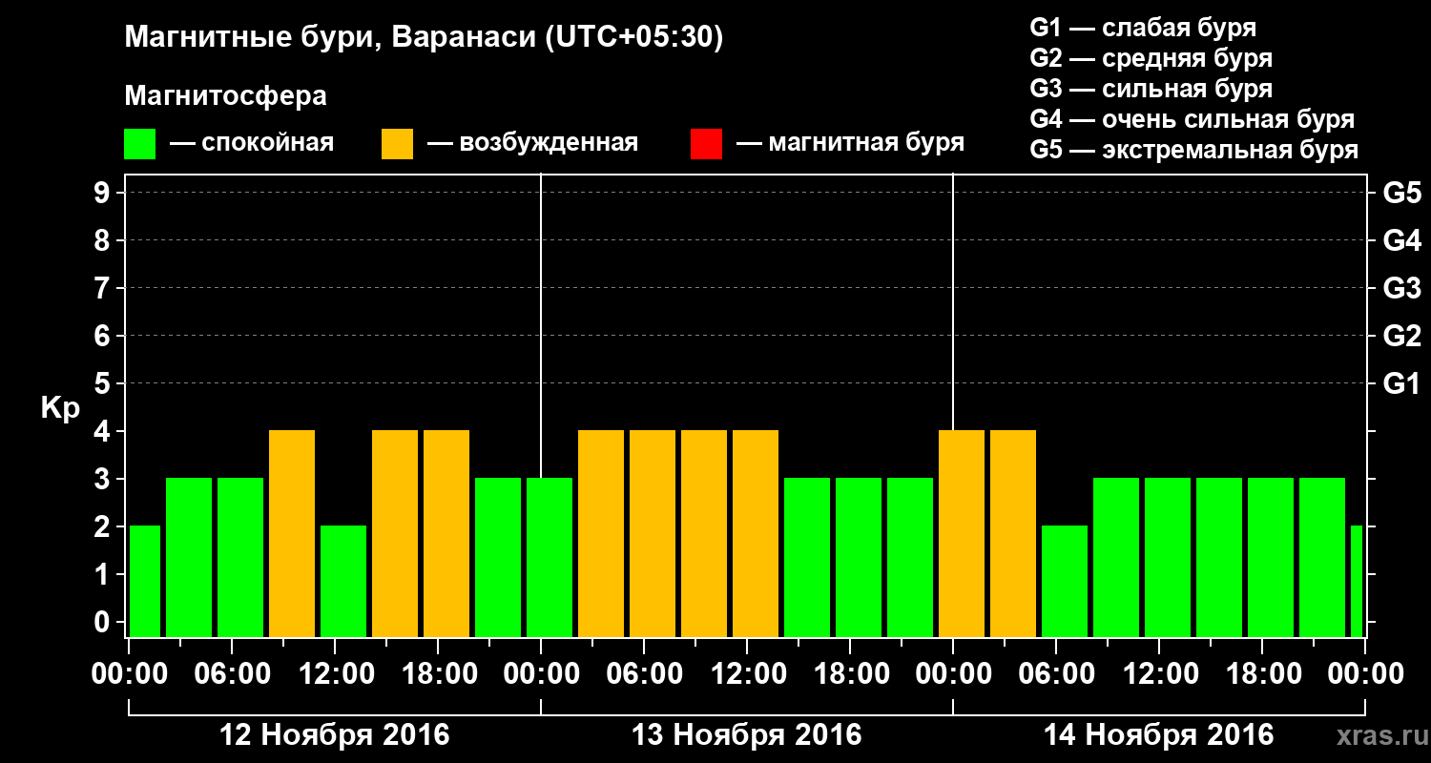This screenshot has width=1431, height=763.
Task: Click '18:00' time label above 12 Ноября
Action: coord(438,673)
